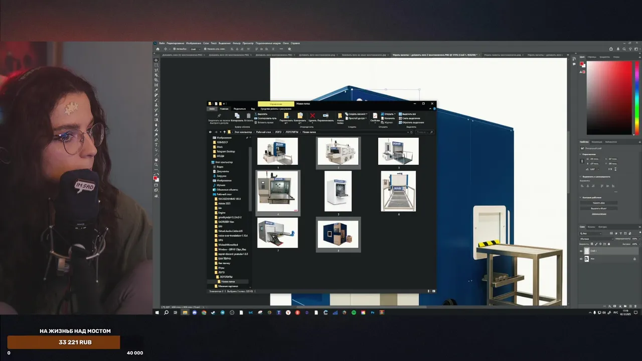The height and width of the screenshot is (361, 642).
Task: Select the Crop tool in Photoshop
Action: [x=156, y=80]
